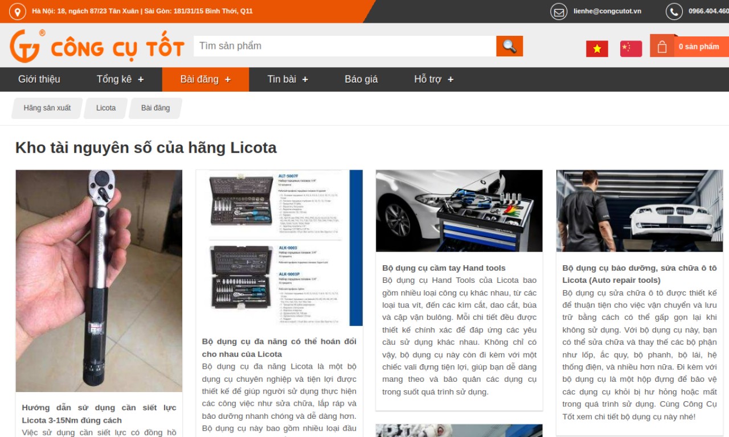
Task: Expand Bài đăng submenu plus sign
Action: point(228,80)
